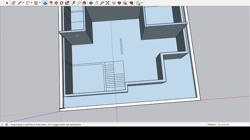This screenshot has height=140, width=250.
Task: Pick the Eraser tool
Action: coord(14,3)
